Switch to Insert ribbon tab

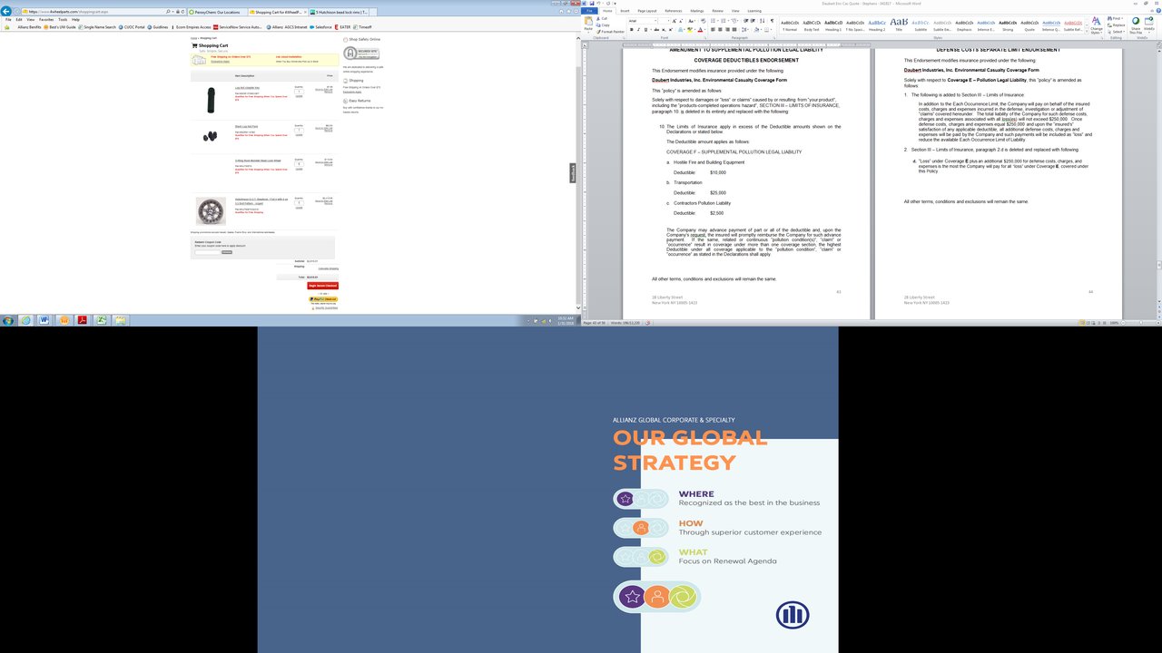(x=625, y=11)
